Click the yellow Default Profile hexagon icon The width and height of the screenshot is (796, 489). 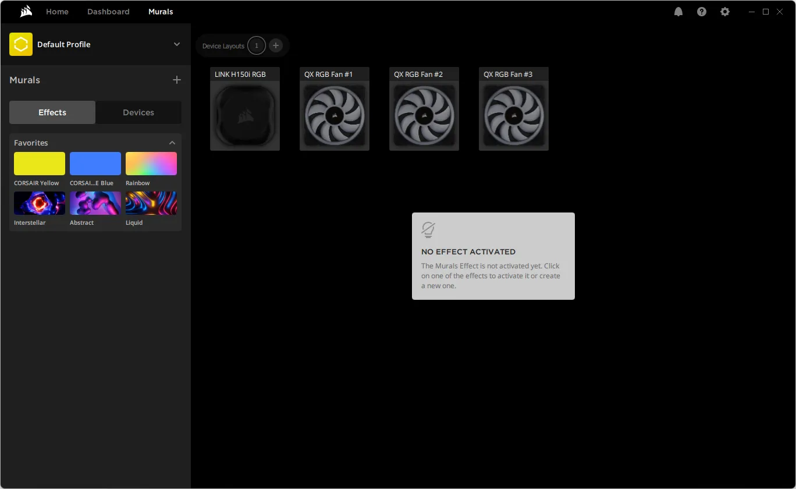[x=21, y=44]
